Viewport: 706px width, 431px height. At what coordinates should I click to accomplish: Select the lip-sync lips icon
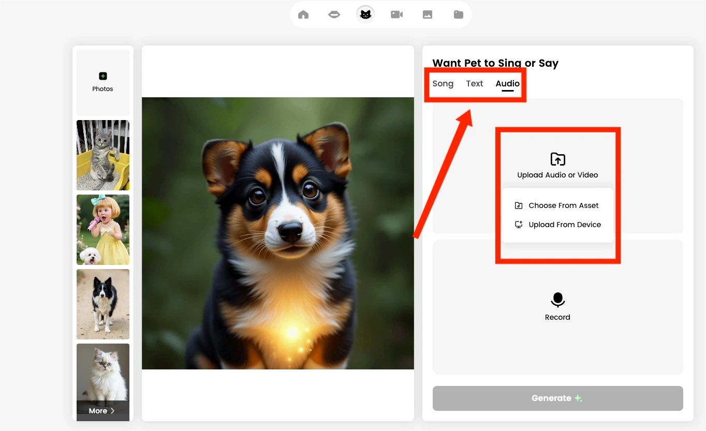334,14
